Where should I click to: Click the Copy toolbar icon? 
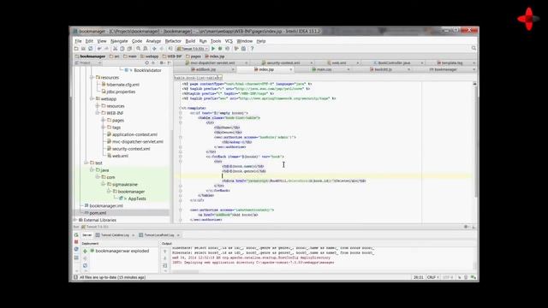click(122, 49)
